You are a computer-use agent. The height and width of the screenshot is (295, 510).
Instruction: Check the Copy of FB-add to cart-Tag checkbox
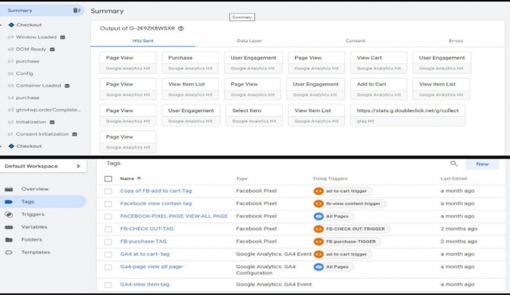[x=109, y=191]
